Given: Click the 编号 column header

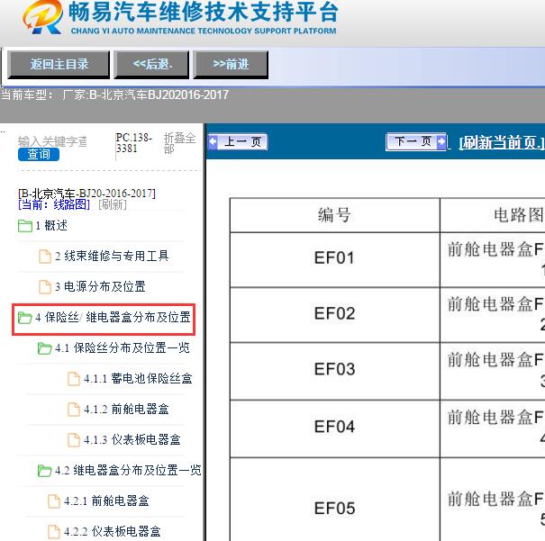Looking at the screenshot, I should (x=334, y=215).
